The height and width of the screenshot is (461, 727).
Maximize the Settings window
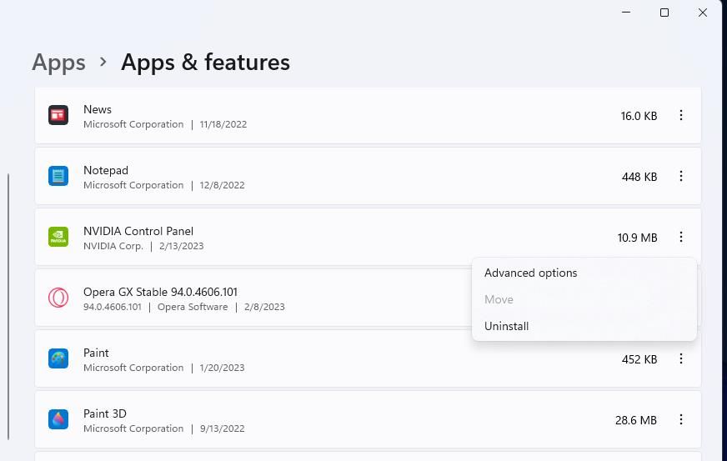coord(664,13)
